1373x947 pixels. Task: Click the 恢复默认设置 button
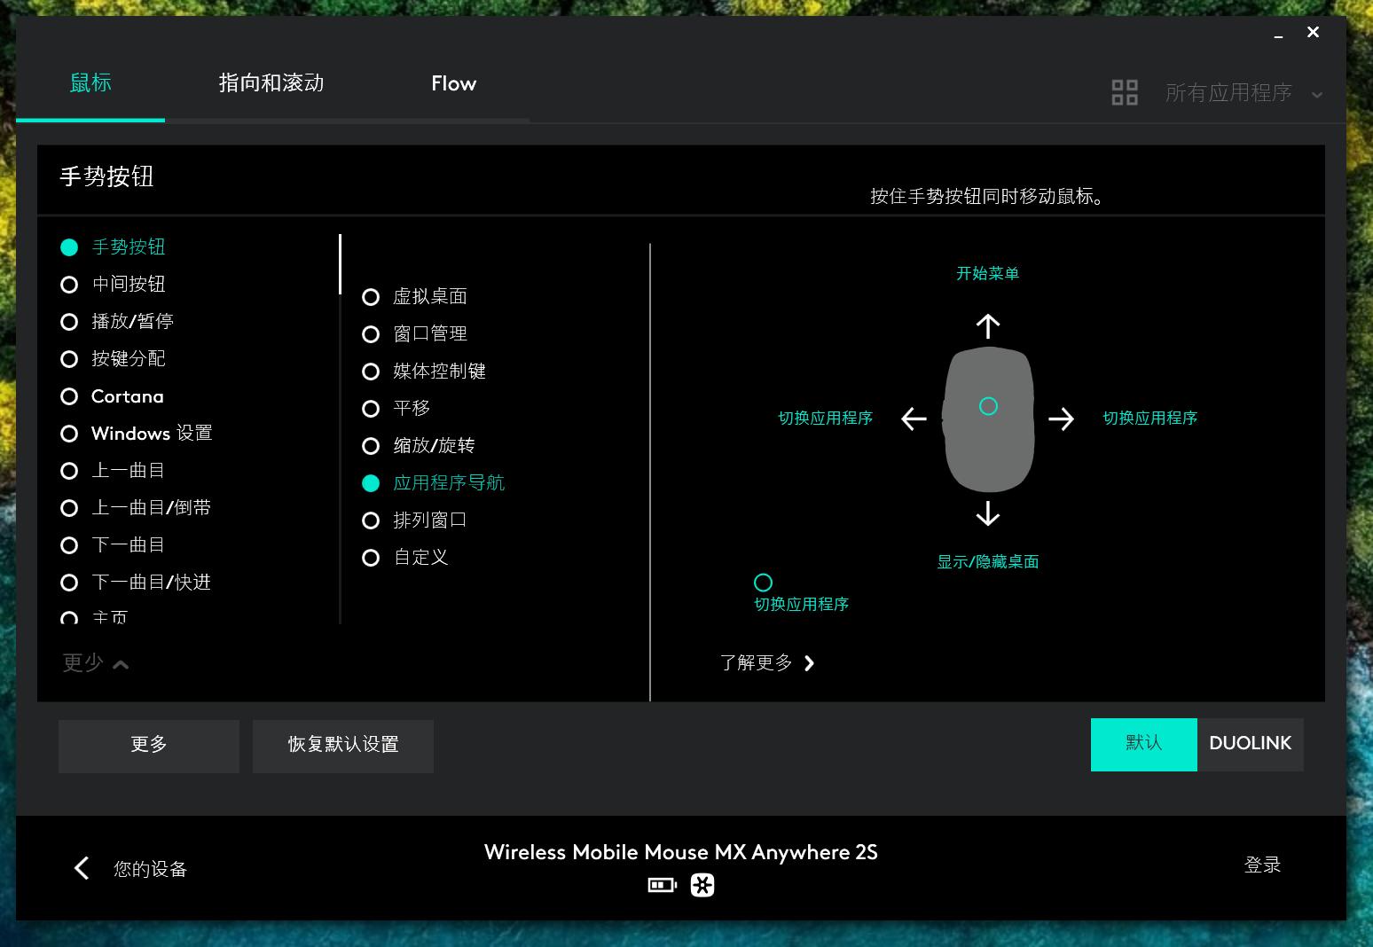(342, 746)
